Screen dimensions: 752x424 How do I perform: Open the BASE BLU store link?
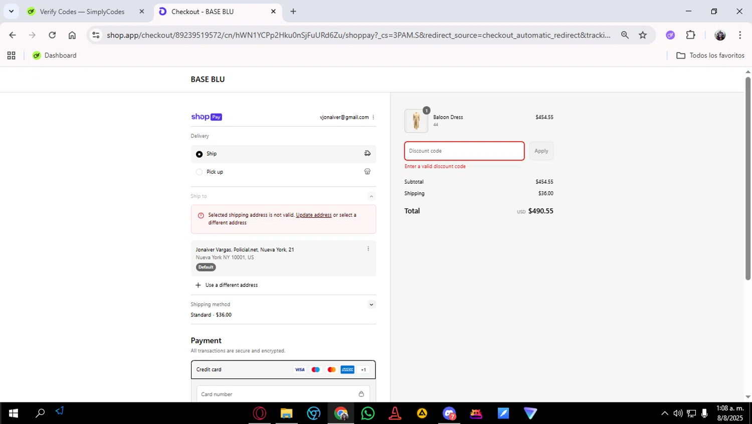208,79
